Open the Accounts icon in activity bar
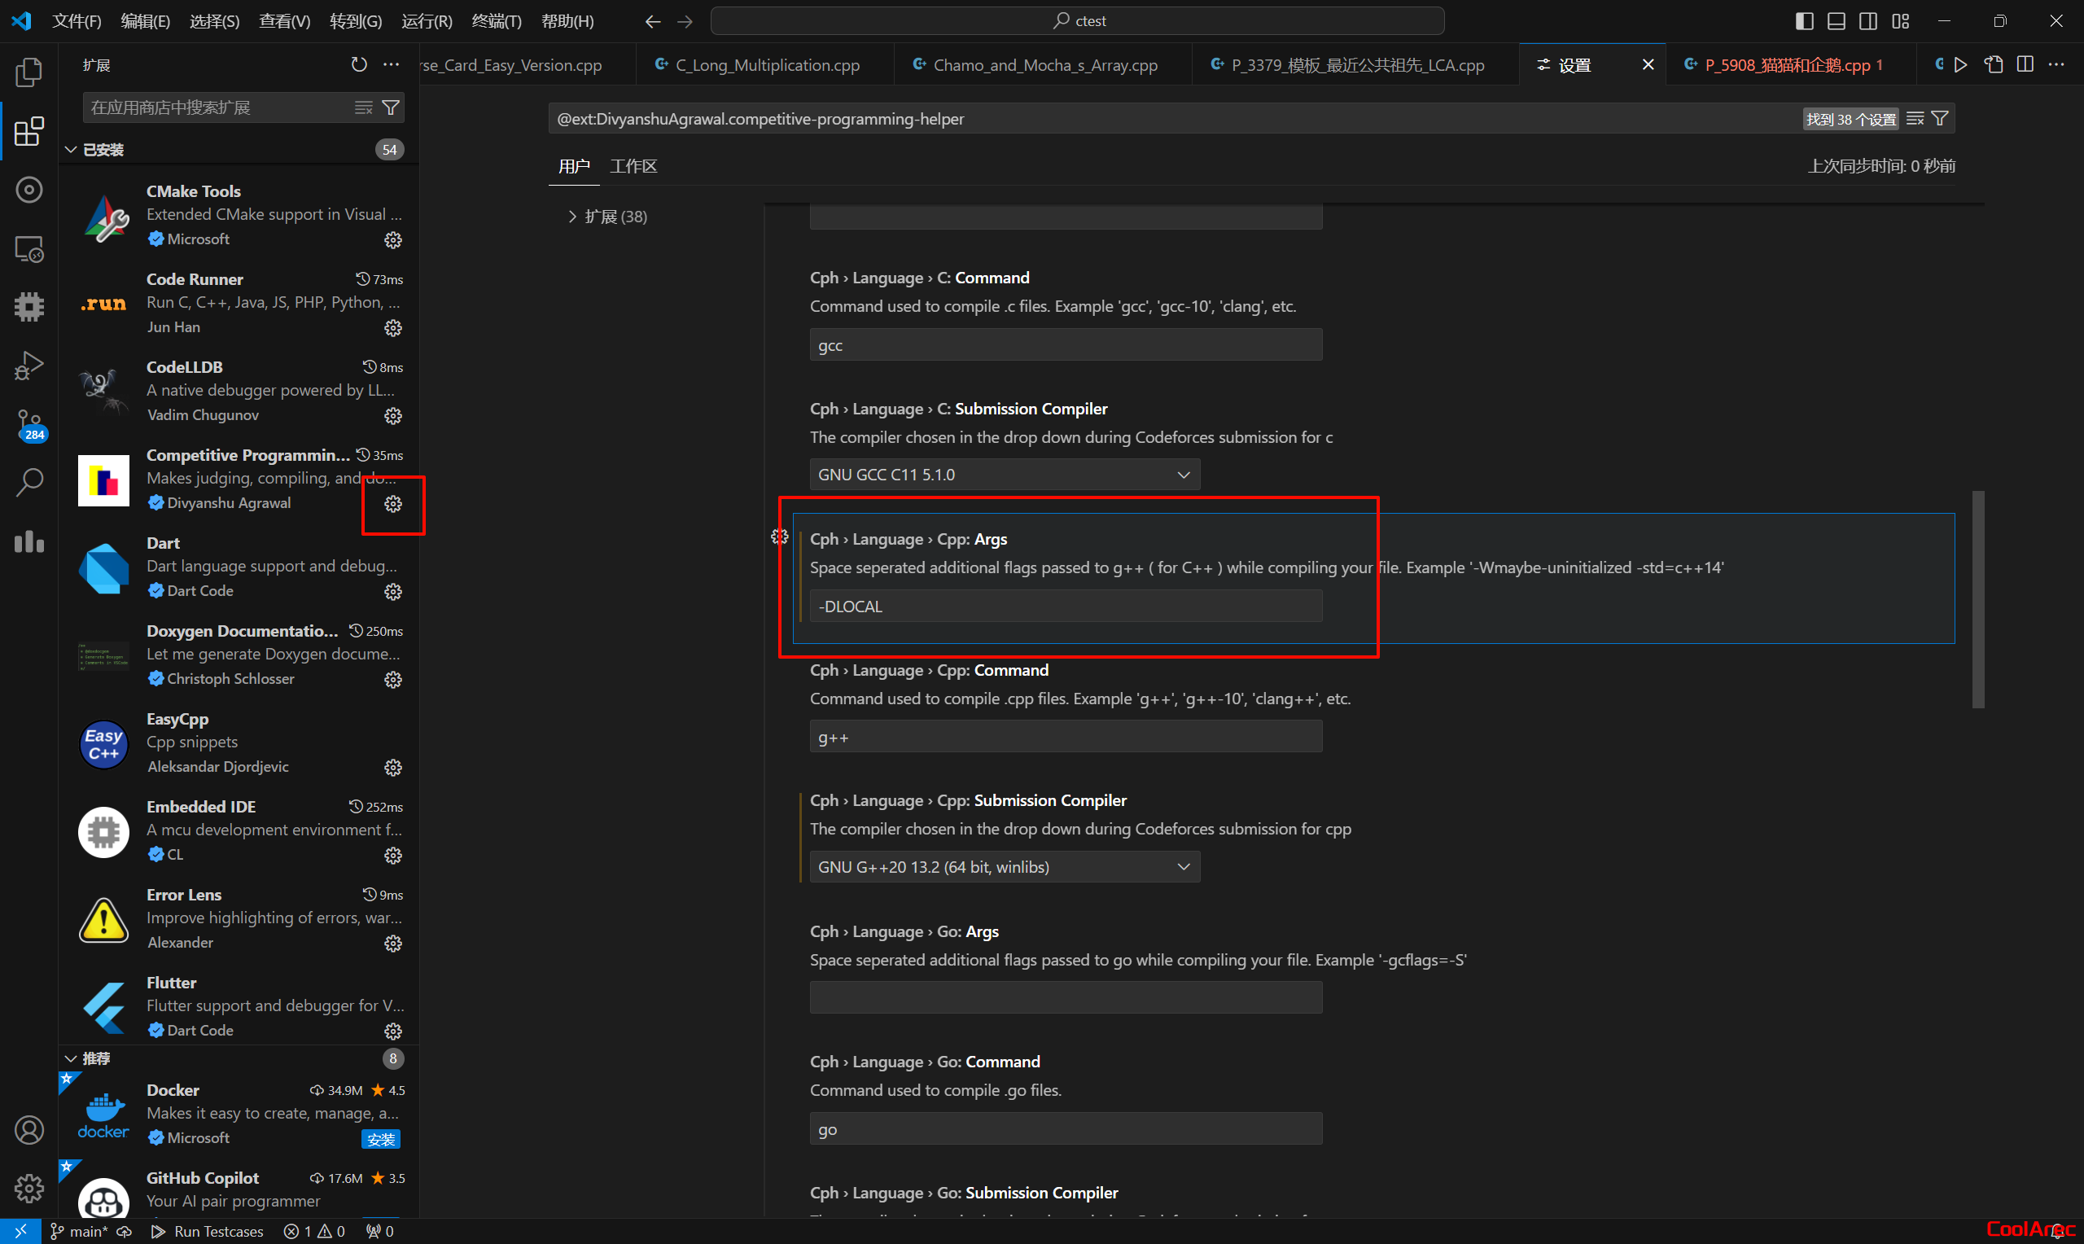 [28, 1130]
